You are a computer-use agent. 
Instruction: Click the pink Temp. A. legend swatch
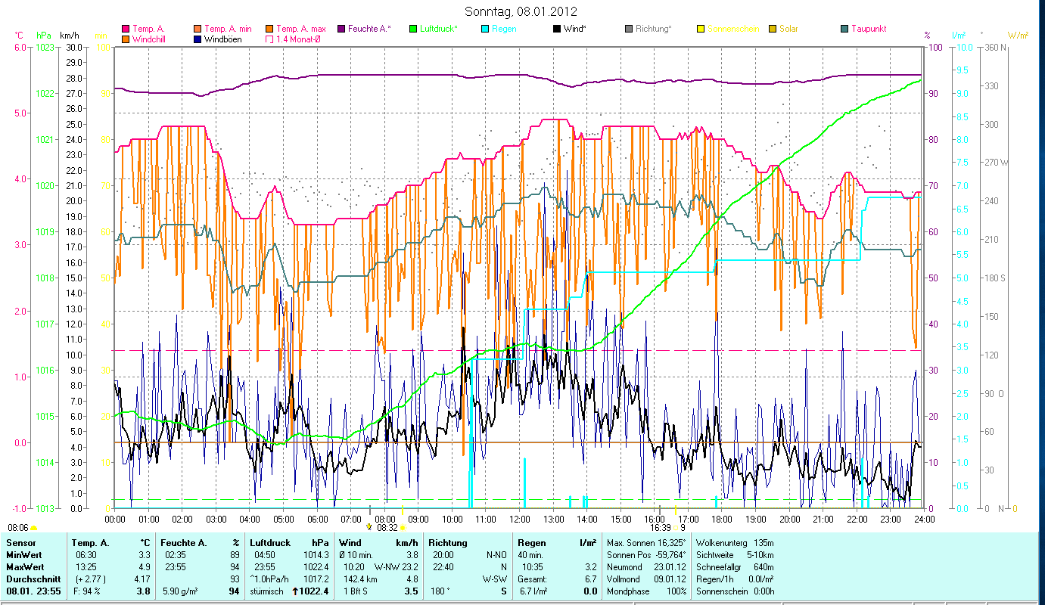[x=126, y=29]
